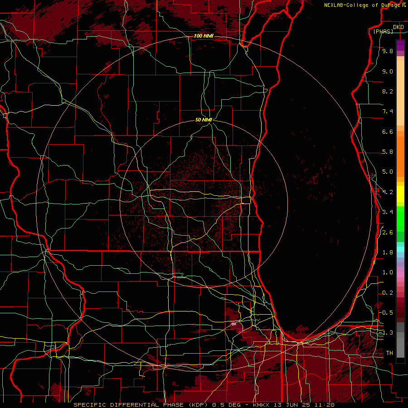Click the [PHAS] unit label above color scale
This screenshot has width=408, height=408.
pos(383,31)
